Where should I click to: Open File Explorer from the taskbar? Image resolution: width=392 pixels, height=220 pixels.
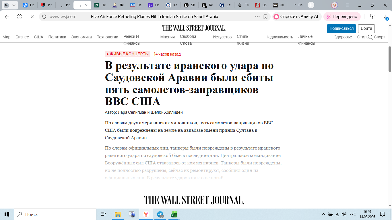[118, 214]
